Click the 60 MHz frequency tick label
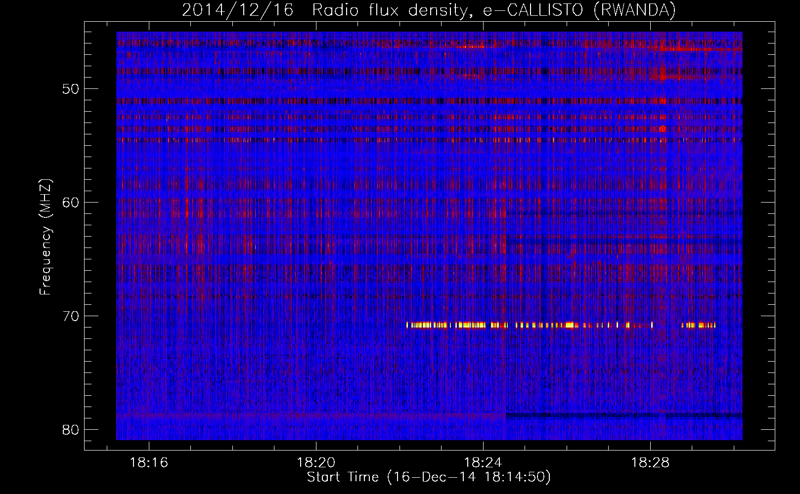The width and height of the screenshot is (800, 494). (x=71, y=203)
